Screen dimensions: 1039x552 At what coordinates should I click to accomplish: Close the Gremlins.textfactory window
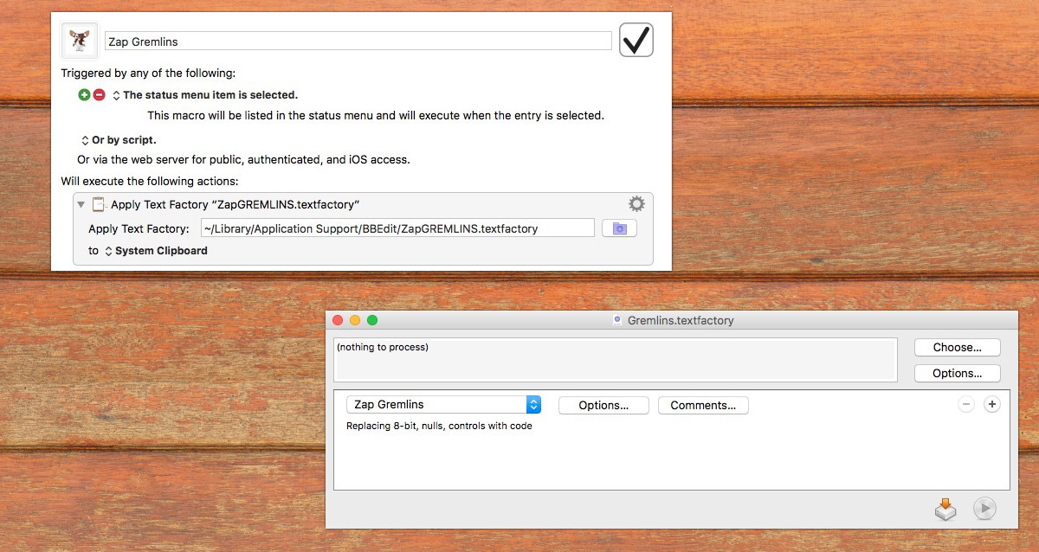pyautogui.click(x=339, y=320)
